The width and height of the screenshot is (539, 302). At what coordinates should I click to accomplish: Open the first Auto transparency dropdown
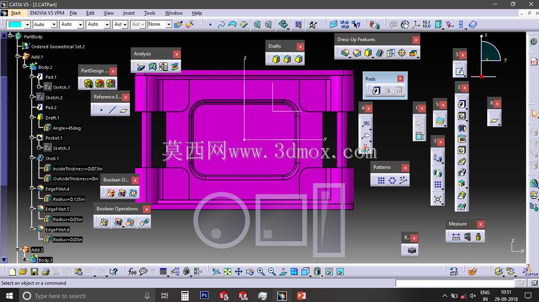54,24
